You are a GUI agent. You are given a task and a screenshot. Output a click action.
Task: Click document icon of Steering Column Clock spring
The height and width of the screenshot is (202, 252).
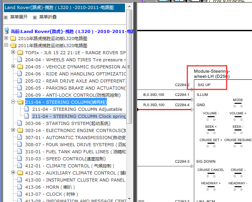coord(27,116)
